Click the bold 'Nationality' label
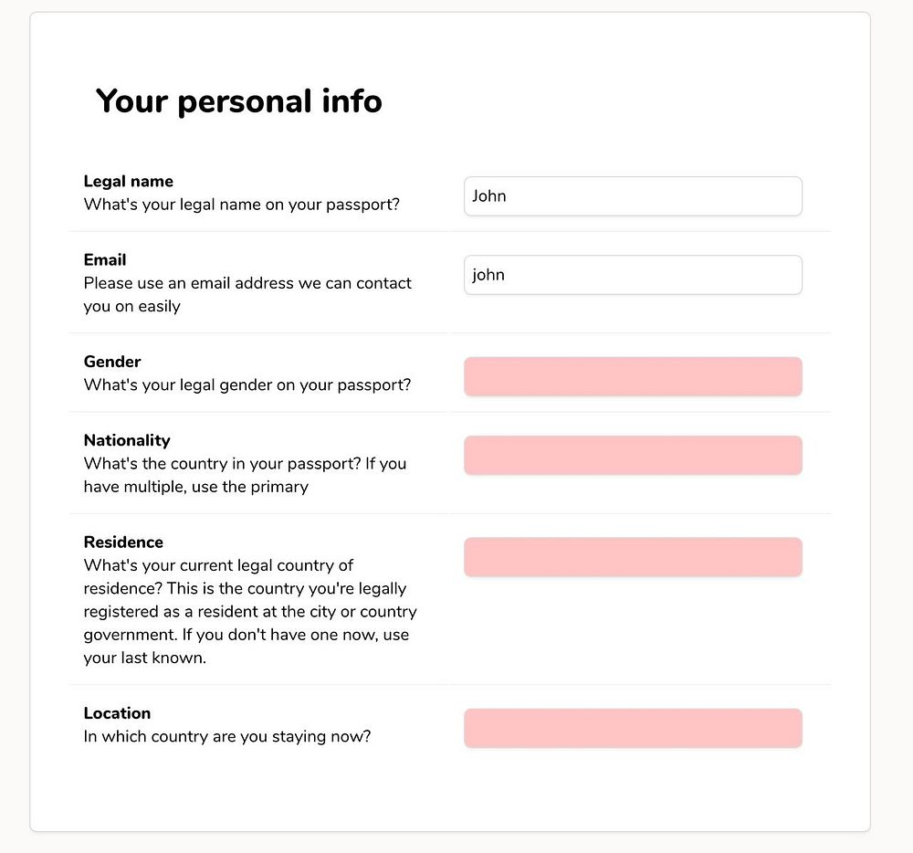Viewport: 913px width, 853px height. tap(127, 440)
